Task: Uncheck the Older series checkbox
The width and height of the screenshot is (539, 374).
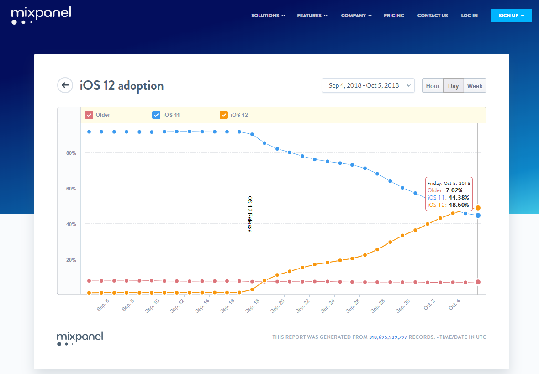Action: click(89, 115)
